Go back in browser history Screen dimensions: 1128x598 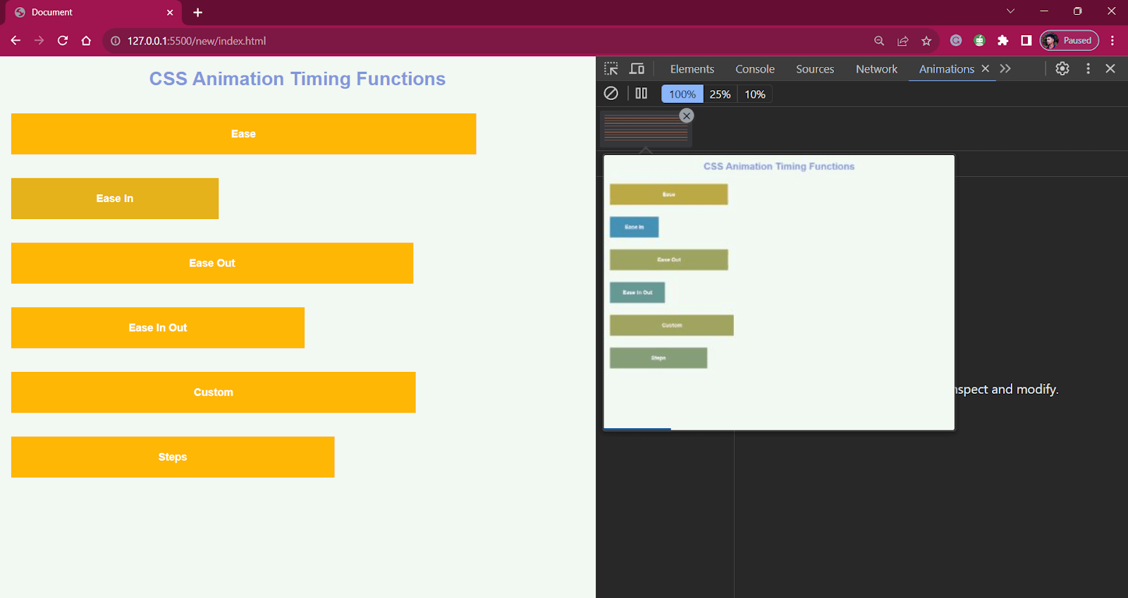click(16, 41)
